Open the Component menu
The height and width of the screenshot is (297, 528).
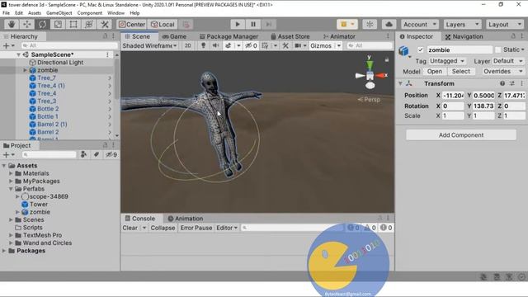click(90, 13)
